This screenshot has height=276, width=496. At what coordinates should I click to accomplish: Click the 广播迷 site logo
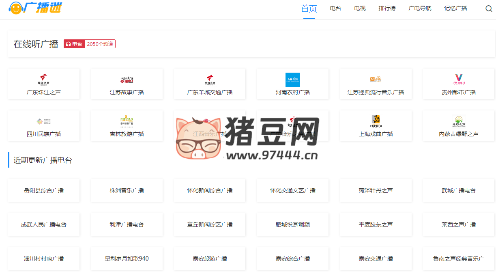(36, 8)
